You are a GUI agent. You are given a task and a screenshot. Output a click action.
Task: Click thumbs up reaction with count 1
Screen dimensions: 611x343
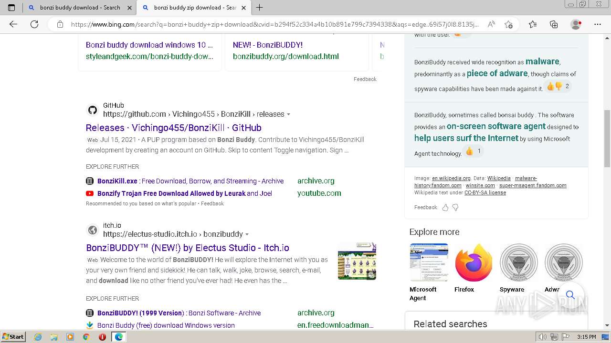point(473,151)
